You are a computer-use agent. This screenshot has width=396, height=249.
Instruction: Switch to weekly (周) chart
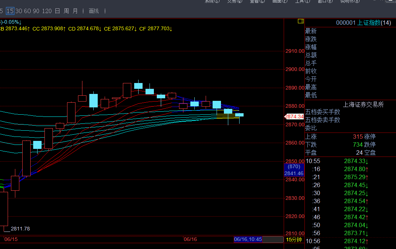coord(66,11)
